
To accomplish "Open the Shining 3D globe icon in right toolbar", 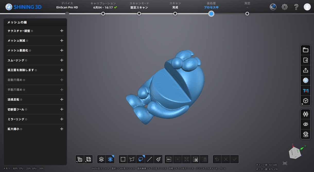I will (306, 80).
